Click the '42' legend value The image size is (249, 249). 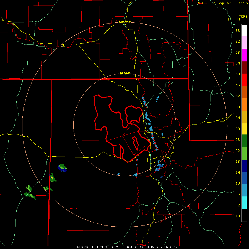coord(238,96)
